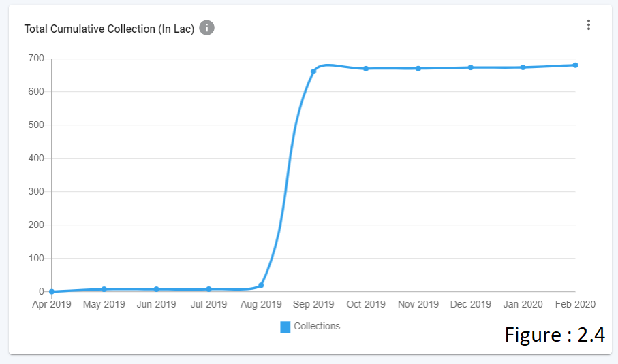Screen dimensions: 618x364
Task: Select the Nov-2019 data point marker
Action: [418, 69]
